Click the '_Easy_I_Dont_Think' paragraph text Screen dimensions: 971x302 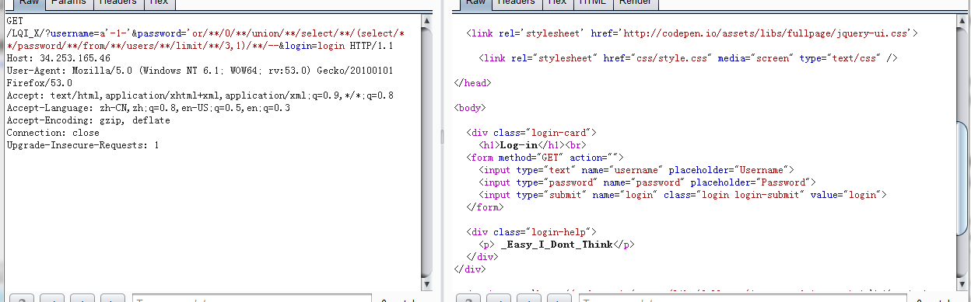557,245
